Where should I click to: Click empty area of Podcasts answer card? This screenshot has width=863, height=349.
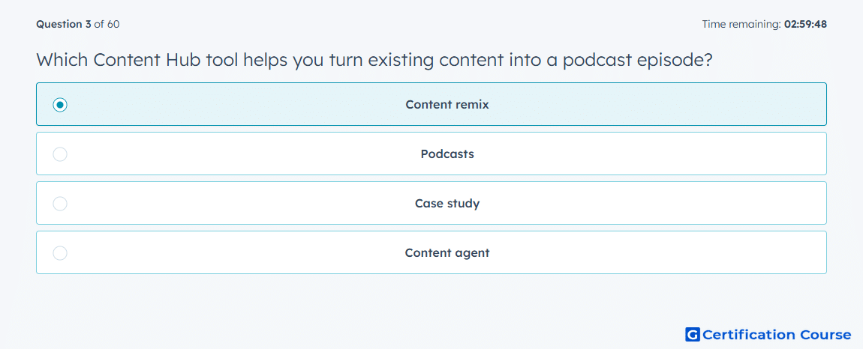(660, 154)
